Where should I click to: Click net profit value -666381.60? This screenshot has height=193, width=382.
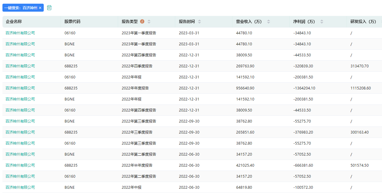coord(303,165)
